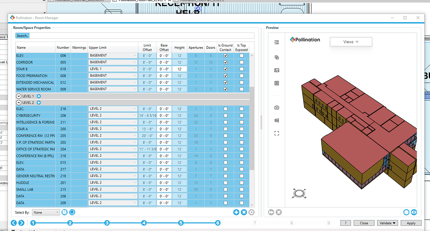The image size is (430, 231).
Task: Go to step 3 in the wizard
Action: click(107, 223)
